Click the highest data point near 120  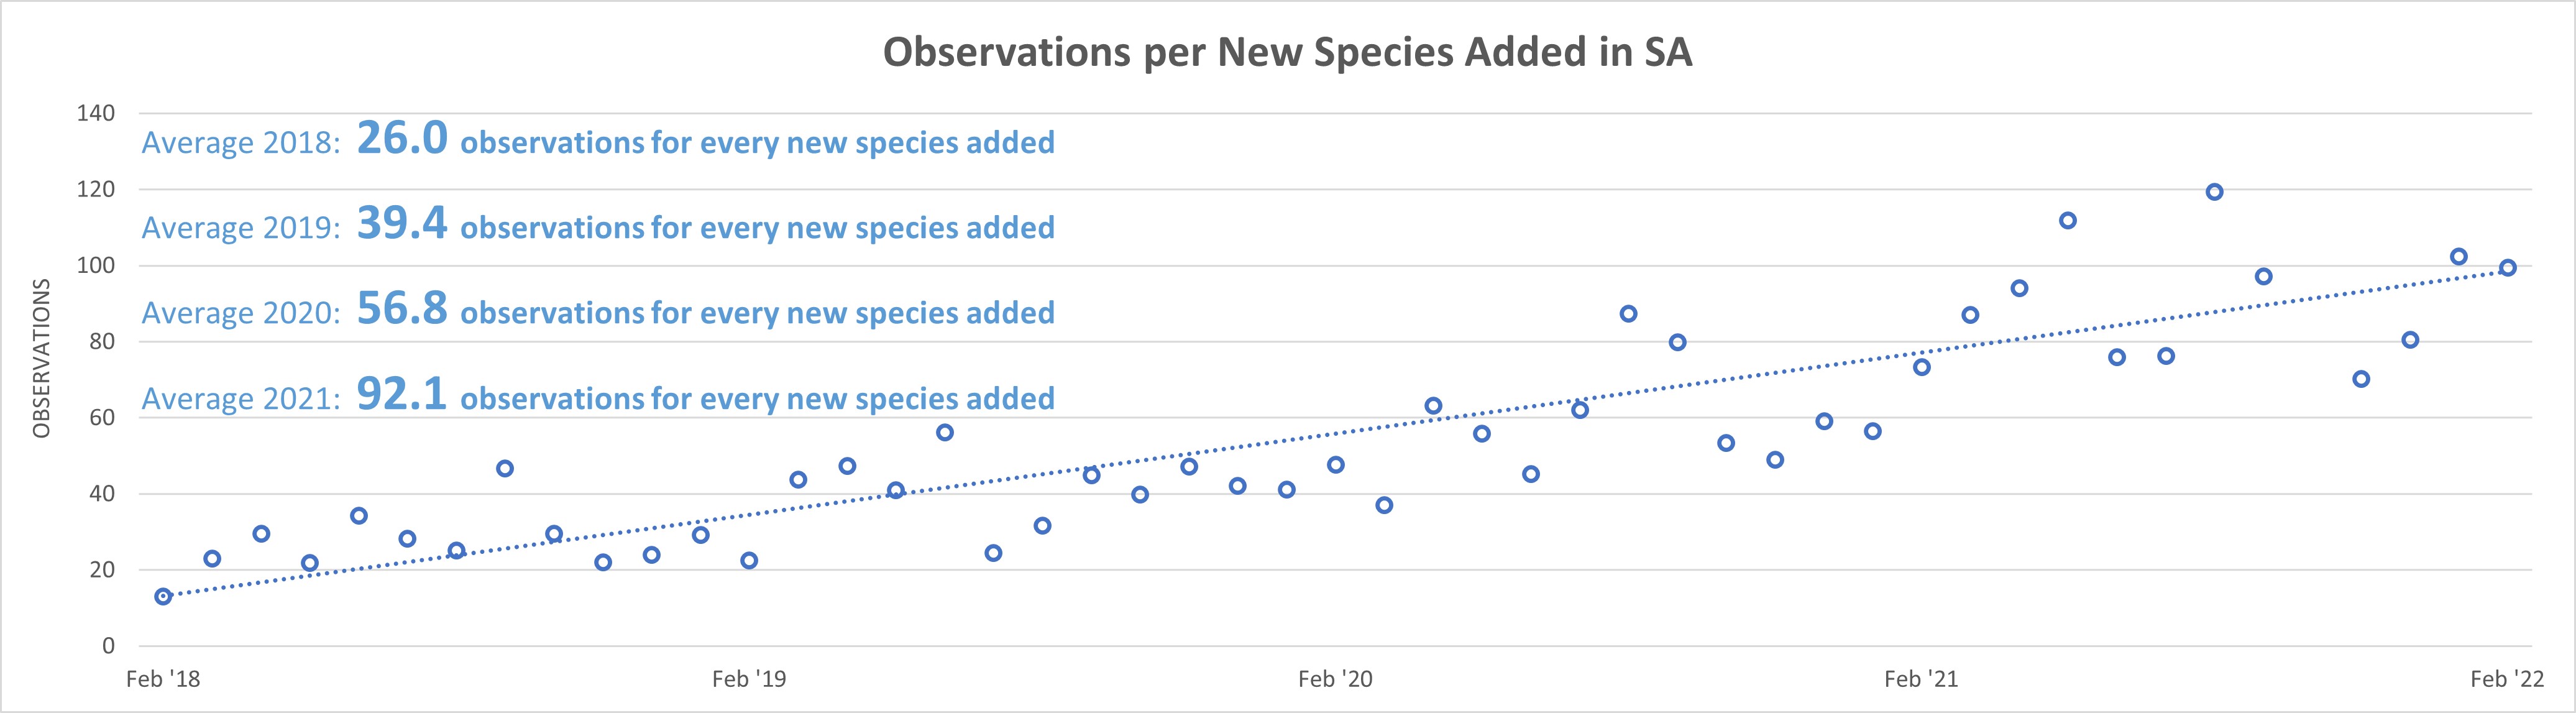[x=2214, y=192]
